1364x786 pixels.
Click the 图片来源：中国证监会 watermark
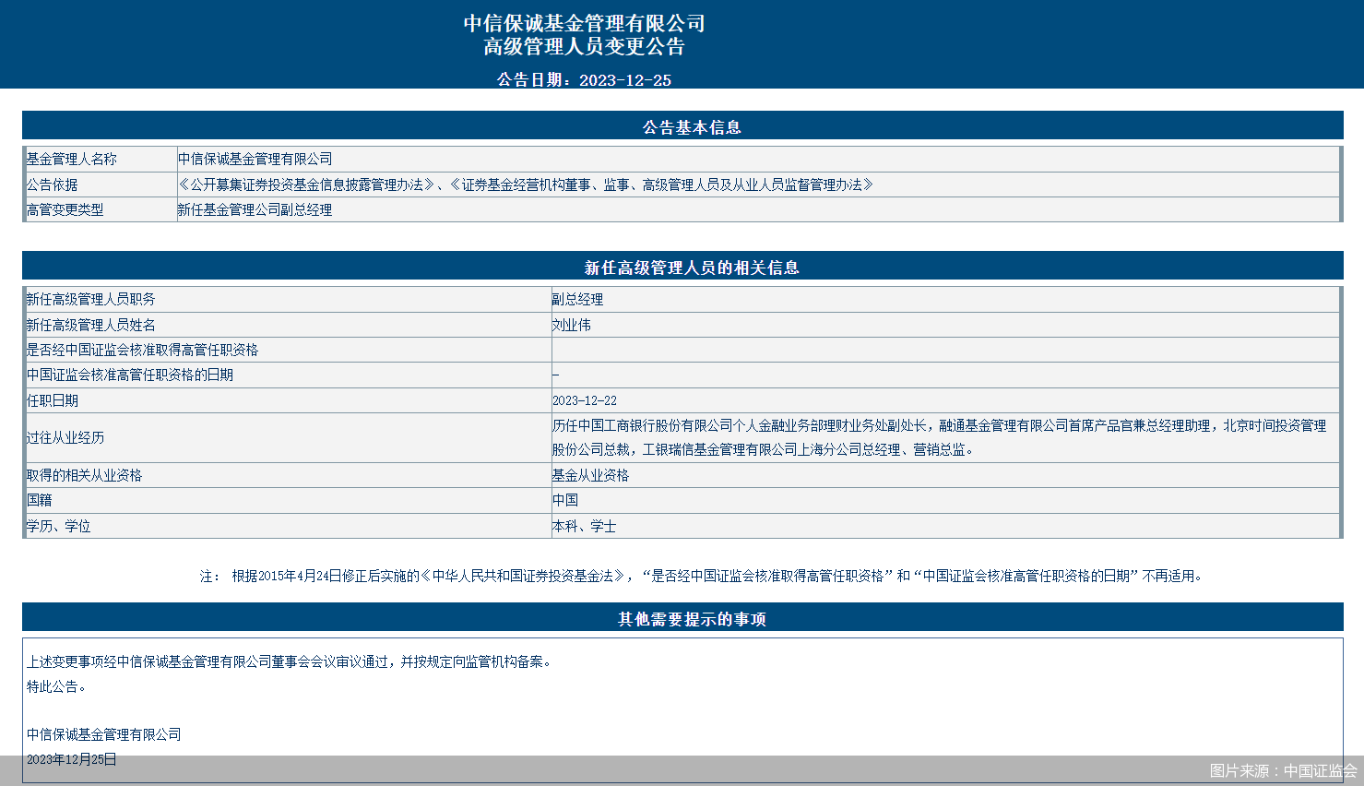coord(1273,771)
